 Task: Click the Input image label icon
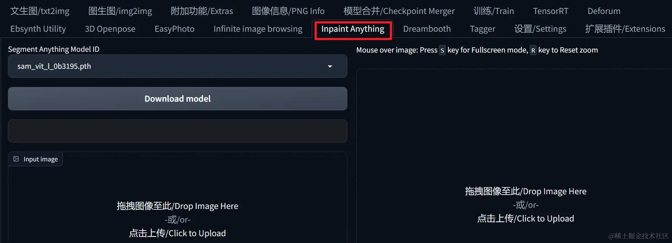pyautogui.click(x=16, y=159)
